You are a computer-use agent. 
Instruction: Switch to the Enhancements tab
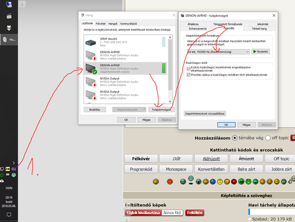coord(198,29)
